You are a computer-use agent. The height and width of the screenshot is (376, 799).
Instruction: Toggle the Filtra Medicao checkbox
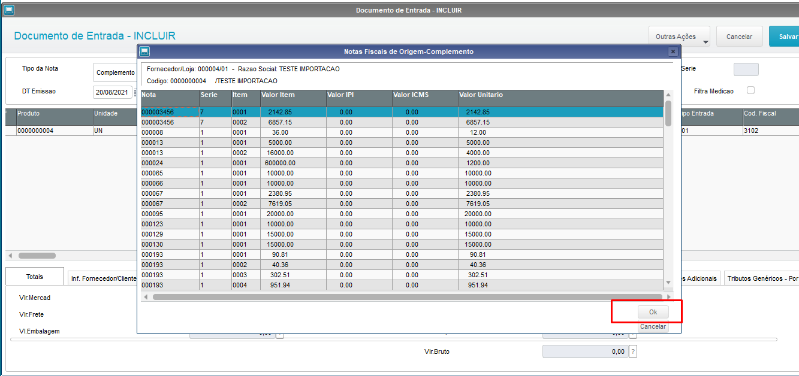pyautogui.click(x=750, y=90)
